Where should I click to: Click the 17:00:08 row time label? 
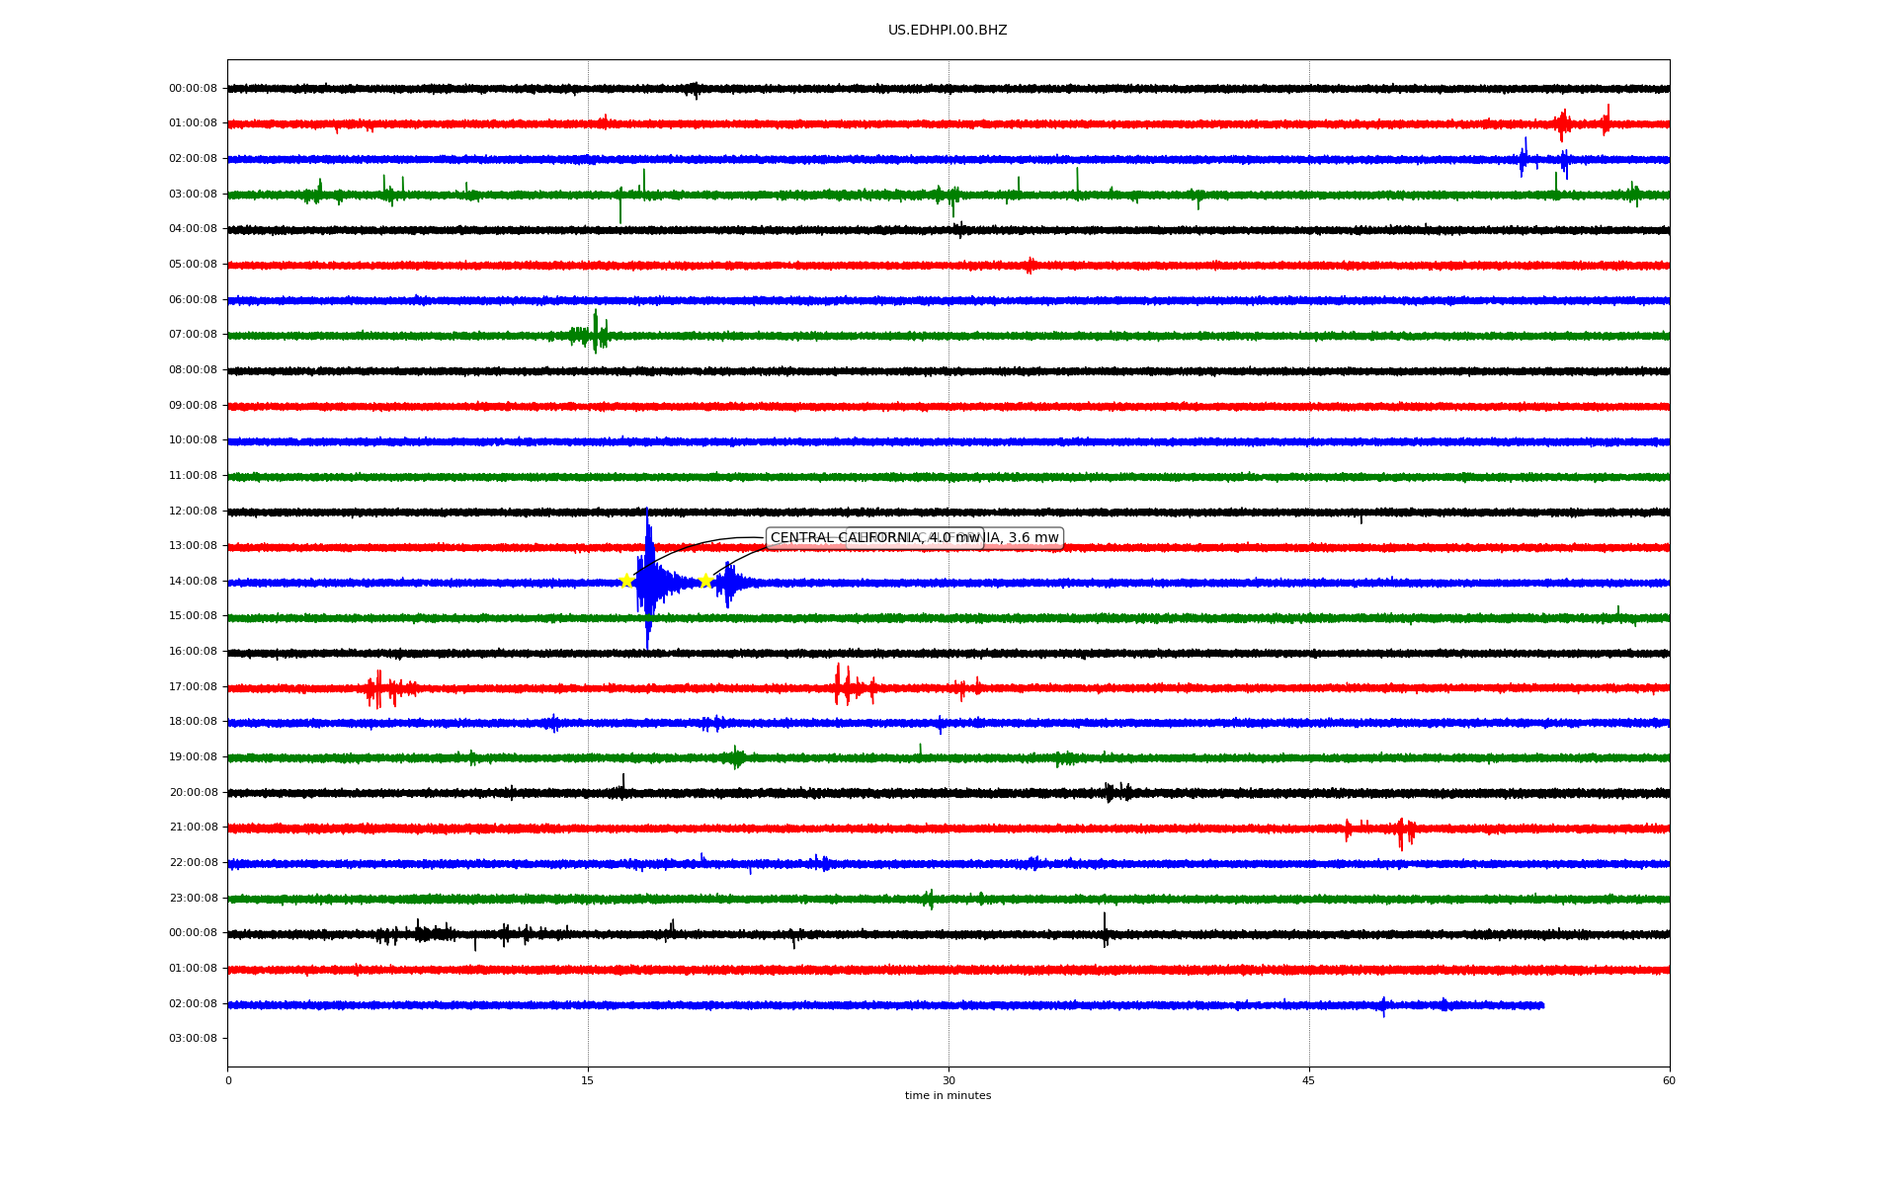(x=193, y=687)
